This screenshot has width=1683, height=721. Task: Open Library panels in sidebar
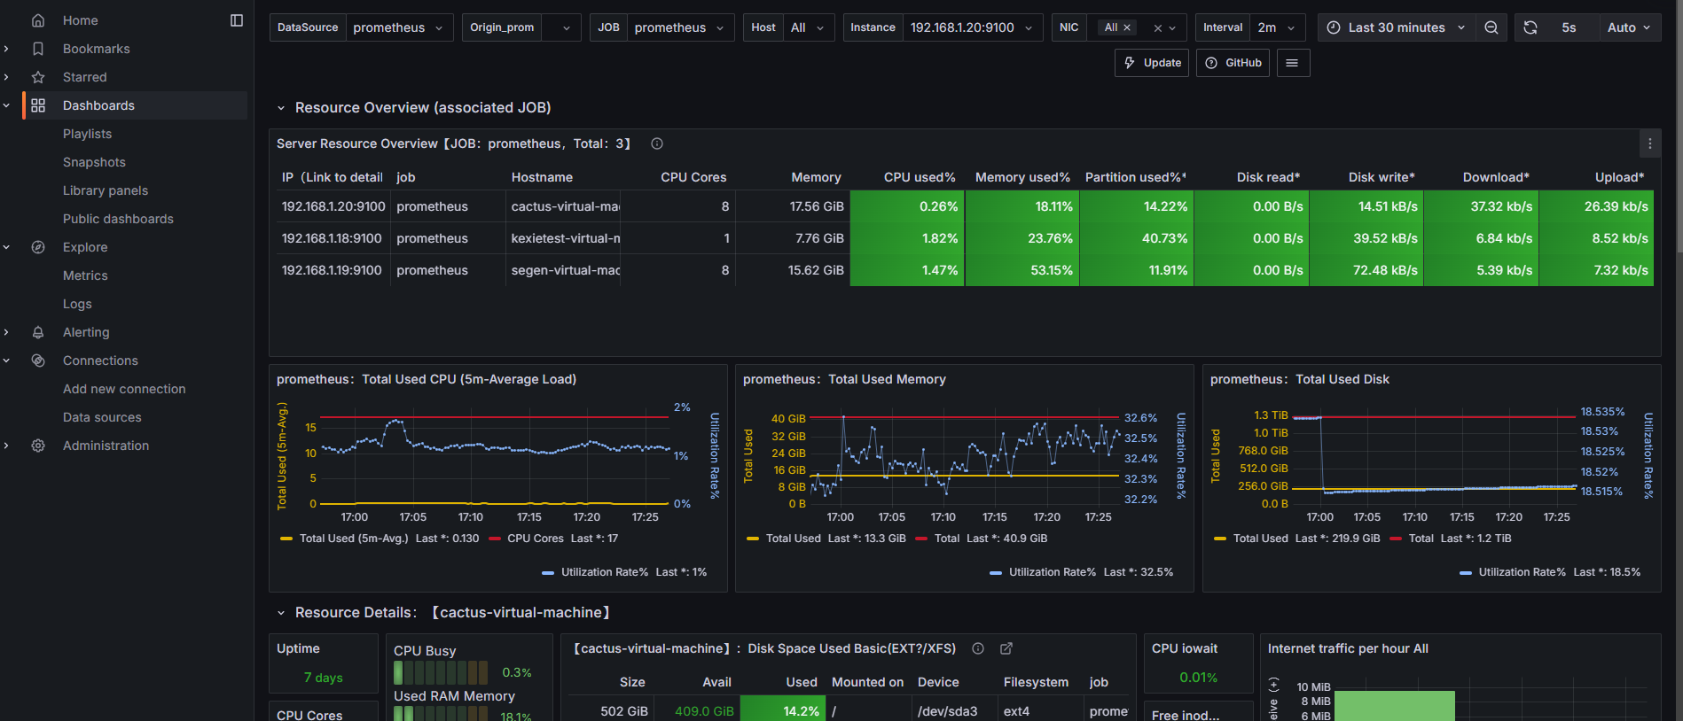106,190
